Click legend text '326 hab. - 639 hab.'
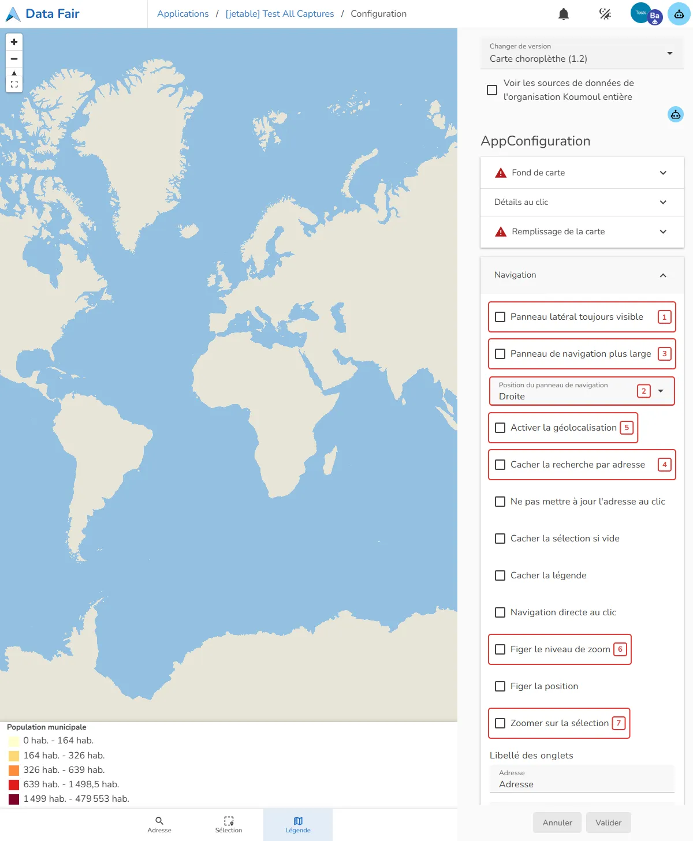 tap(64, 770)
